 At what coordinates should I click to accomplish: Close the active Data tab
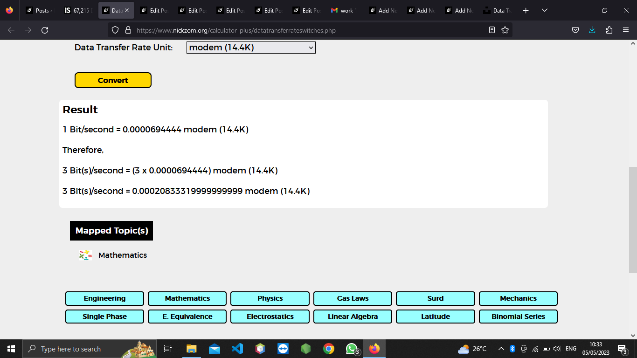(x=127, y=10)
